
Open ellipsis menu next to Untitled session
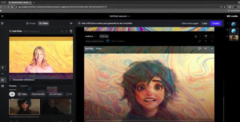129,16
